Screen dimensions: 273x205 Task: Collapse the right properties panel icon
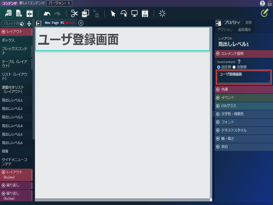pyautogui.click(x=218, y=23)
